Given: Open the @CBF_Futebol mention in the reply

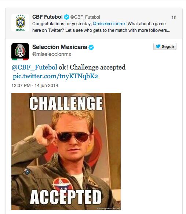Looking at the screenshot, I should click(34, 67).
